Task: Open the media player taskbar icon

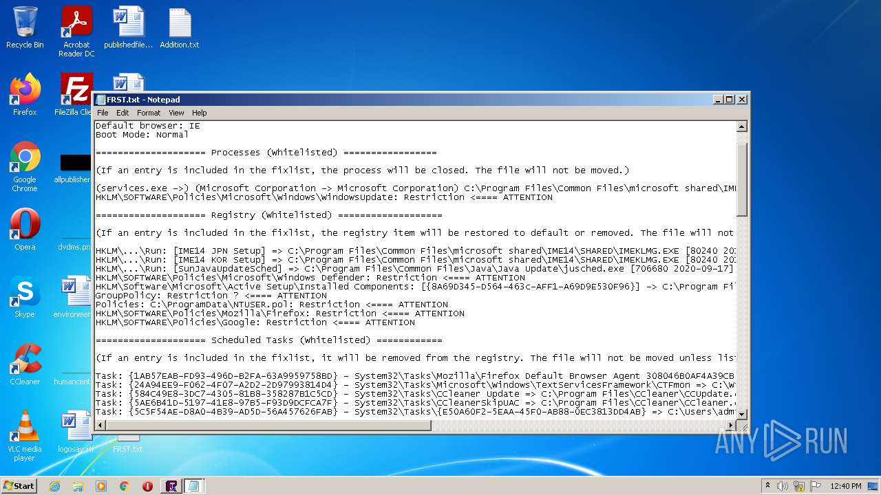Action: coord(101,486)
